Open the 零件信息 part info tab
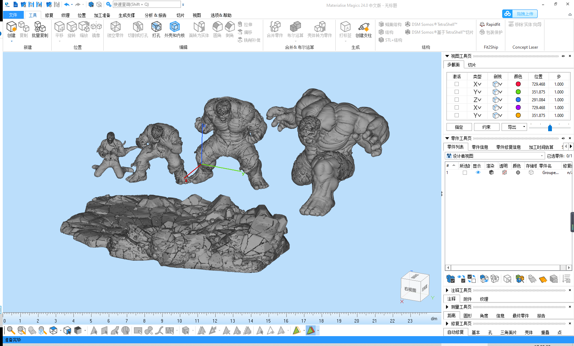This screenshot has width=574, height=346. click(480, 147)
